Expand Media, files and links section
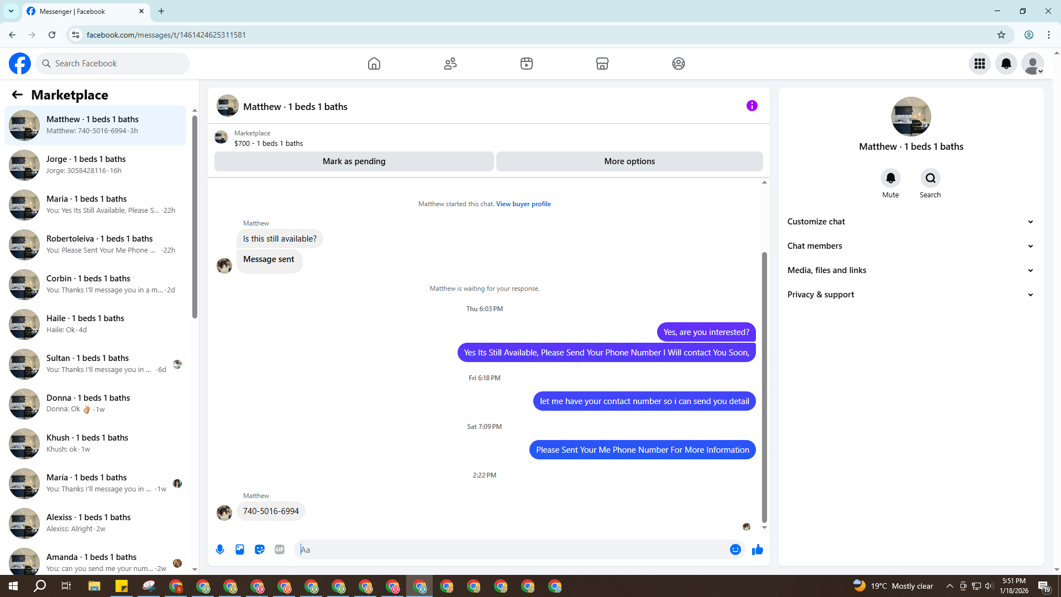Viewport: 1061px width, 597px height. tap(911, 270)
